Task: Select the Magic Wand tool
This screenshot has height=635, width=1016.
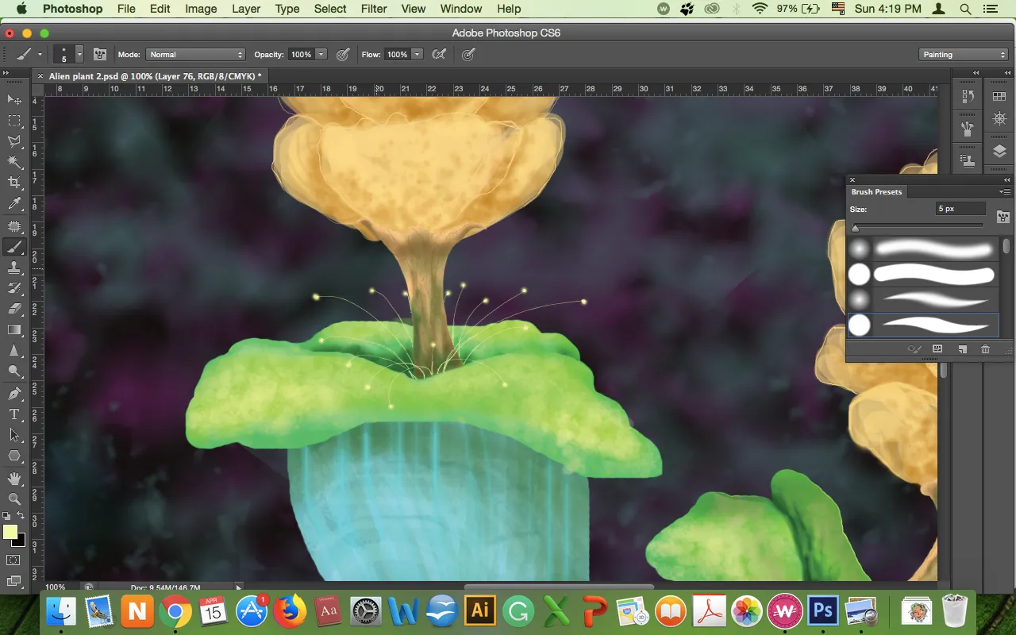Action: coord(14,162)
